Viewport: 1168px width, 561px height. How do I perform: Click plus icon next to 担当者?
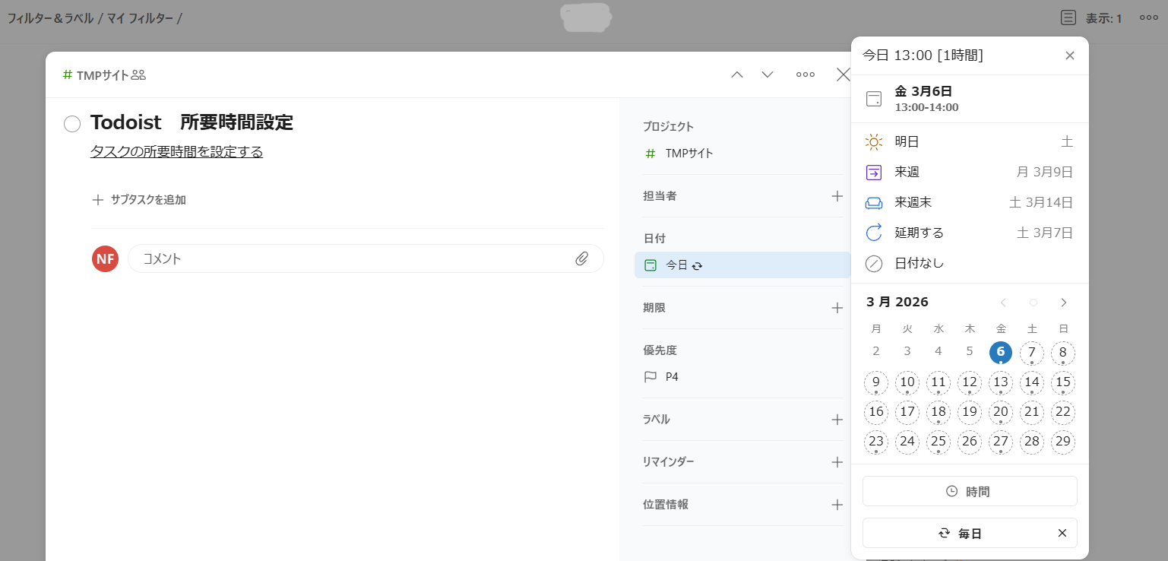click(x=837, y=196)
